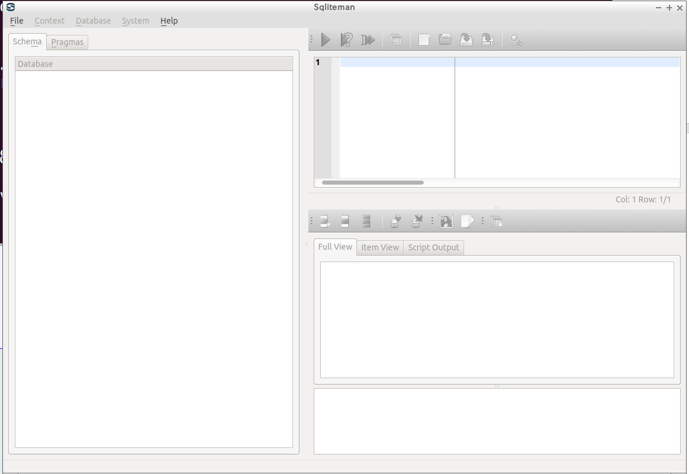
Task: Click the Sqliteman app logo in title bar
Action: coord(11,7)
